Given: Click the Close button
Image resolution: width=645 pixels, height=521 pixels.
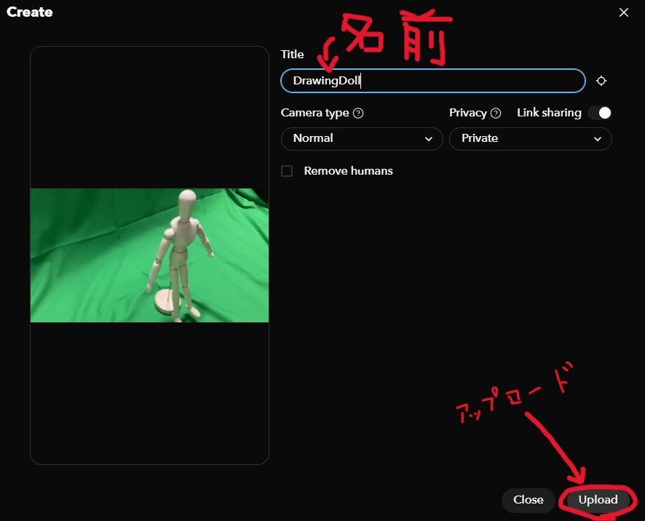Looking at the screenshot, I should click(x=529, y=500).
